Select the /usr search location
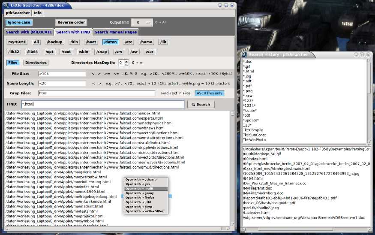 134,52
